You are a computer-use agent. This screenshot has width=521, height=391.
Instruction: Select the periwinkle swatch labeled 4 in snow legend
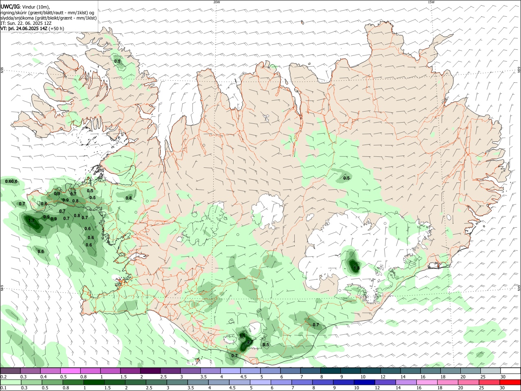click(x=230, y=371)
